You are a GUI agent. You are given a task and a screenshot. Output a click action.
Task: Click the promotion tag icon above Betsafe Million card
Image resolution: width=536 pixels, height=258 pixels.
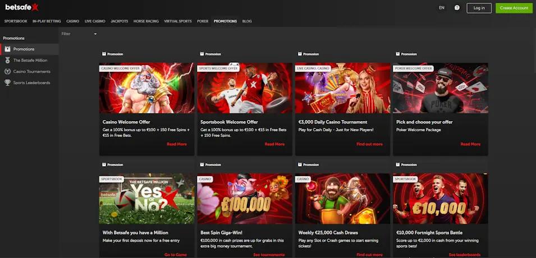[x=104, y=165]
